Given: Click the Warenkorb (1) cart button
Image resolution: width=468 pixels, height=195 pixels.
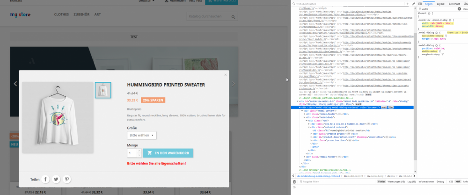Looking at the screenshot, I should tap(221, 1).
